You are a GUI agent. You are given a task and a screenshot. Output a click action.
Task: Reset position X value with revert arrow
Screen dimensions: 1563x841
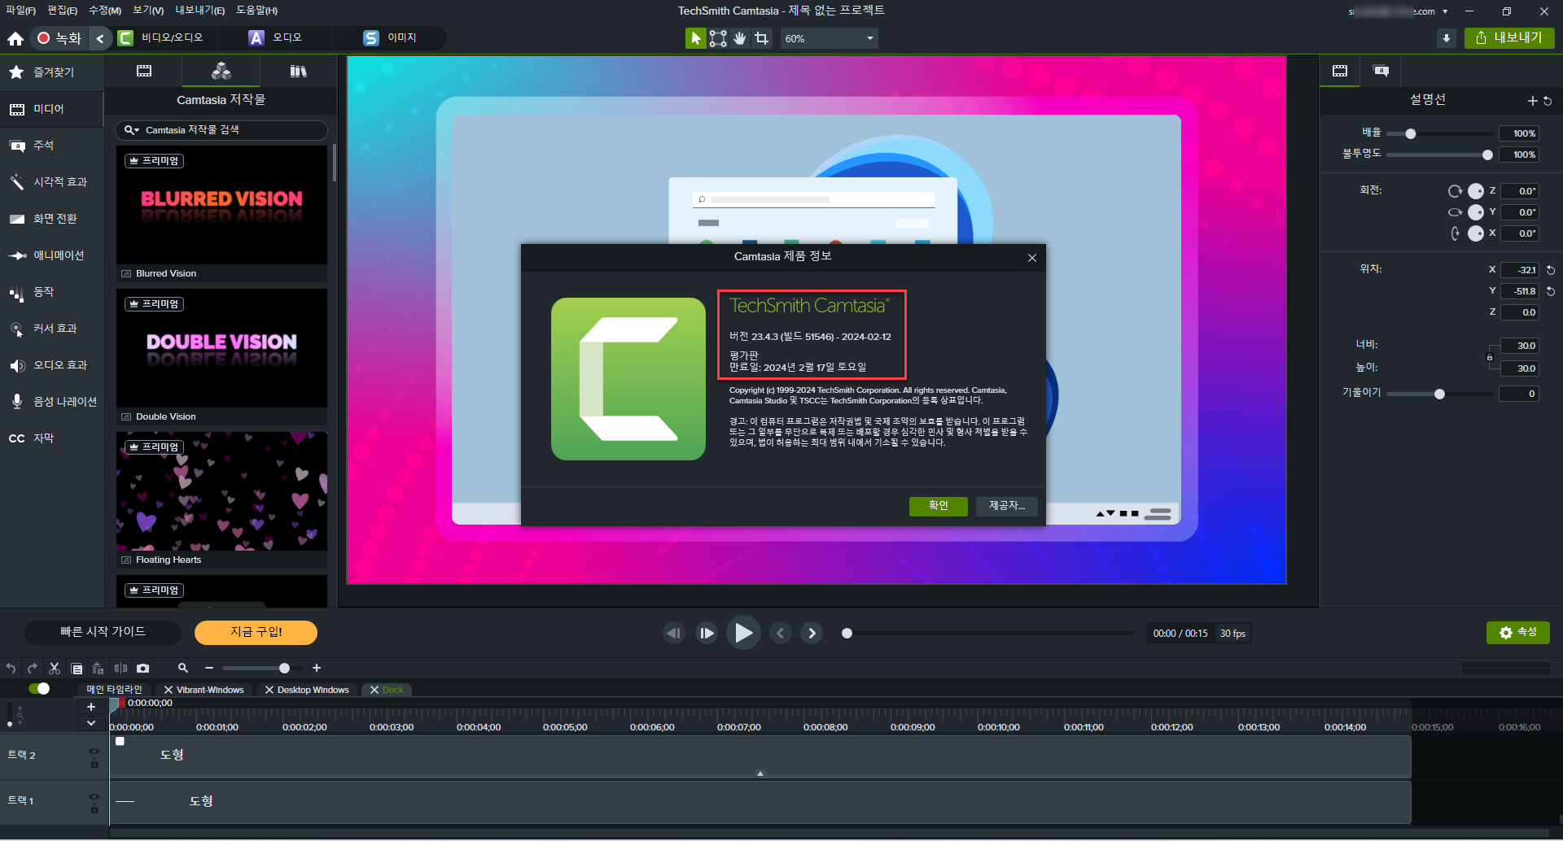click(1551, 270)
